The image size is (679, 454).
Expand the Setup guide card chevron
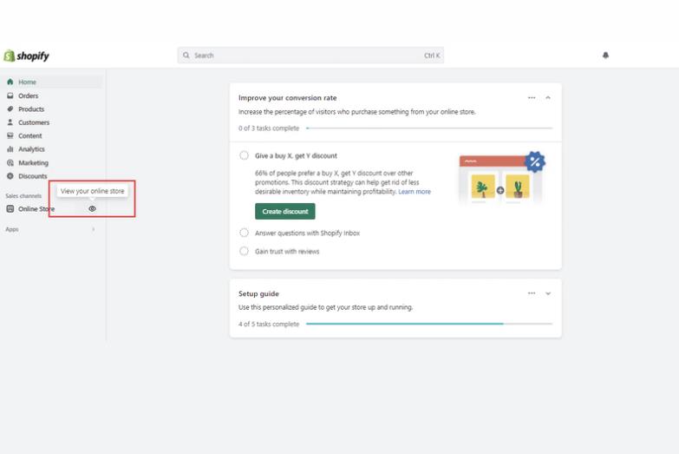tap(548, 293)
